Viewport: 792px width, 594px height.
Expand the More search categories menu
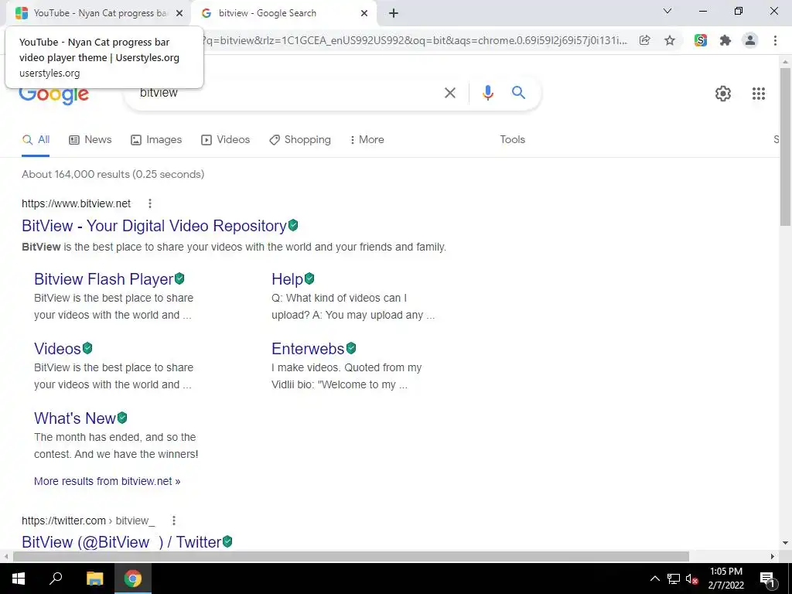coord(367,140)
